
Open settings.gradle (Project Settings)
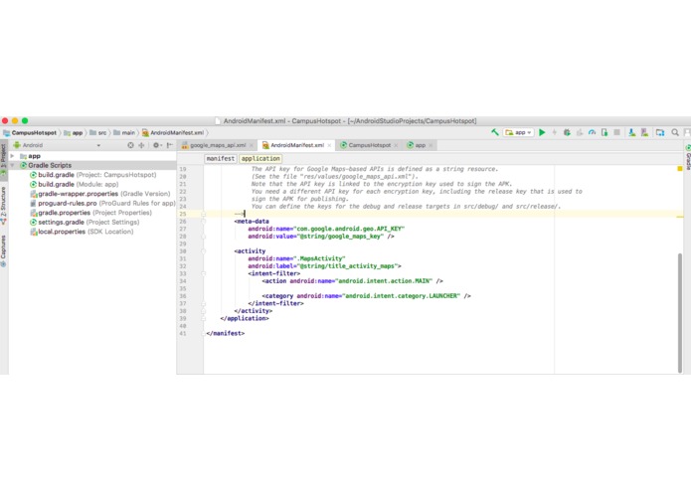point(85,222)
